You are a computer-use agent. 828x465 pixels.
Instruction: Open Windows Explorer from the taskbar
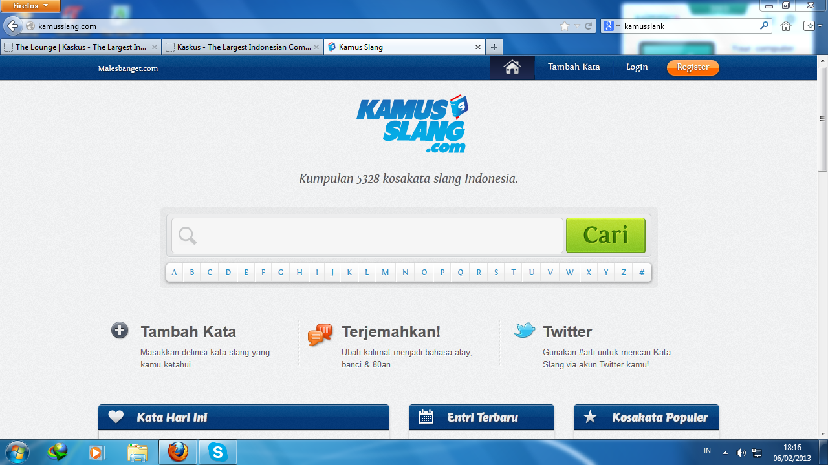138,452
